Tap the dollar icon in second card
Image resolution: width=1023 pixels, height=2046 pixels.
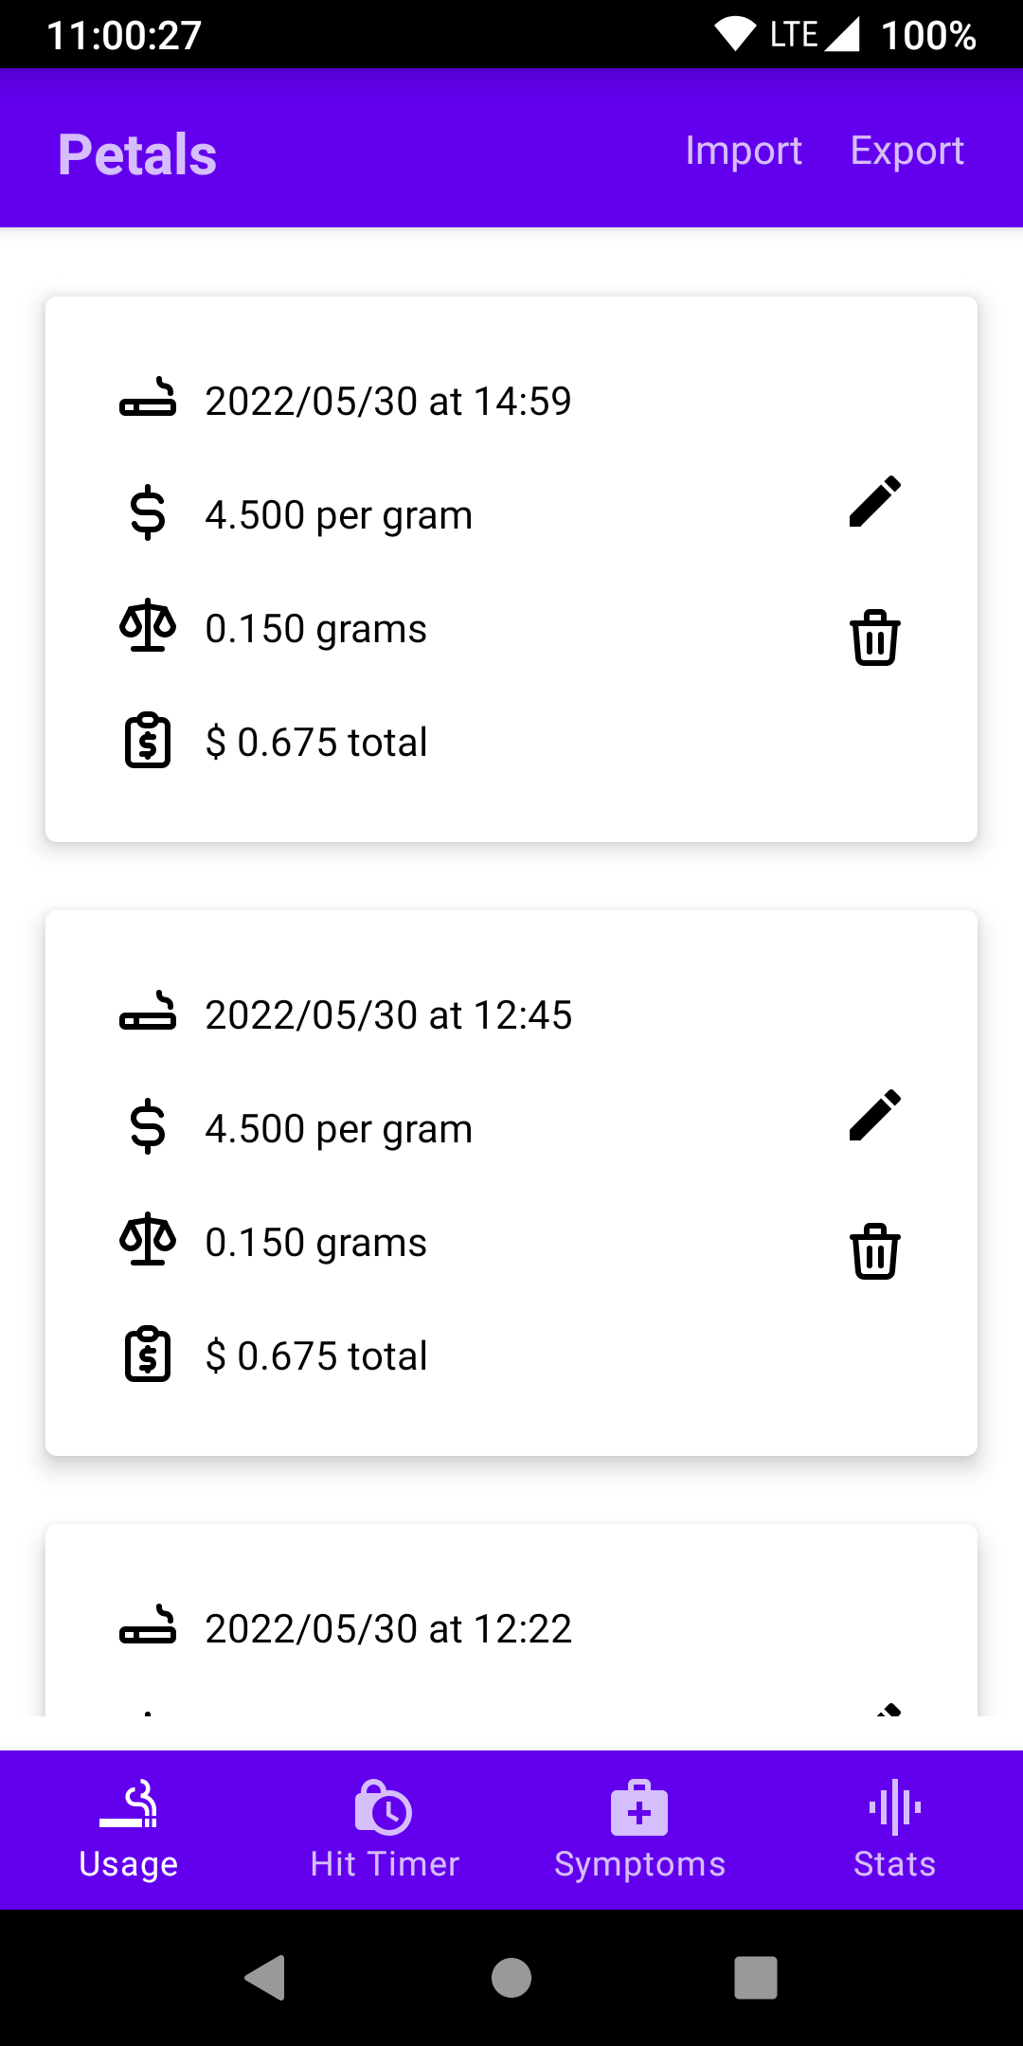[x=148, y=1127]
